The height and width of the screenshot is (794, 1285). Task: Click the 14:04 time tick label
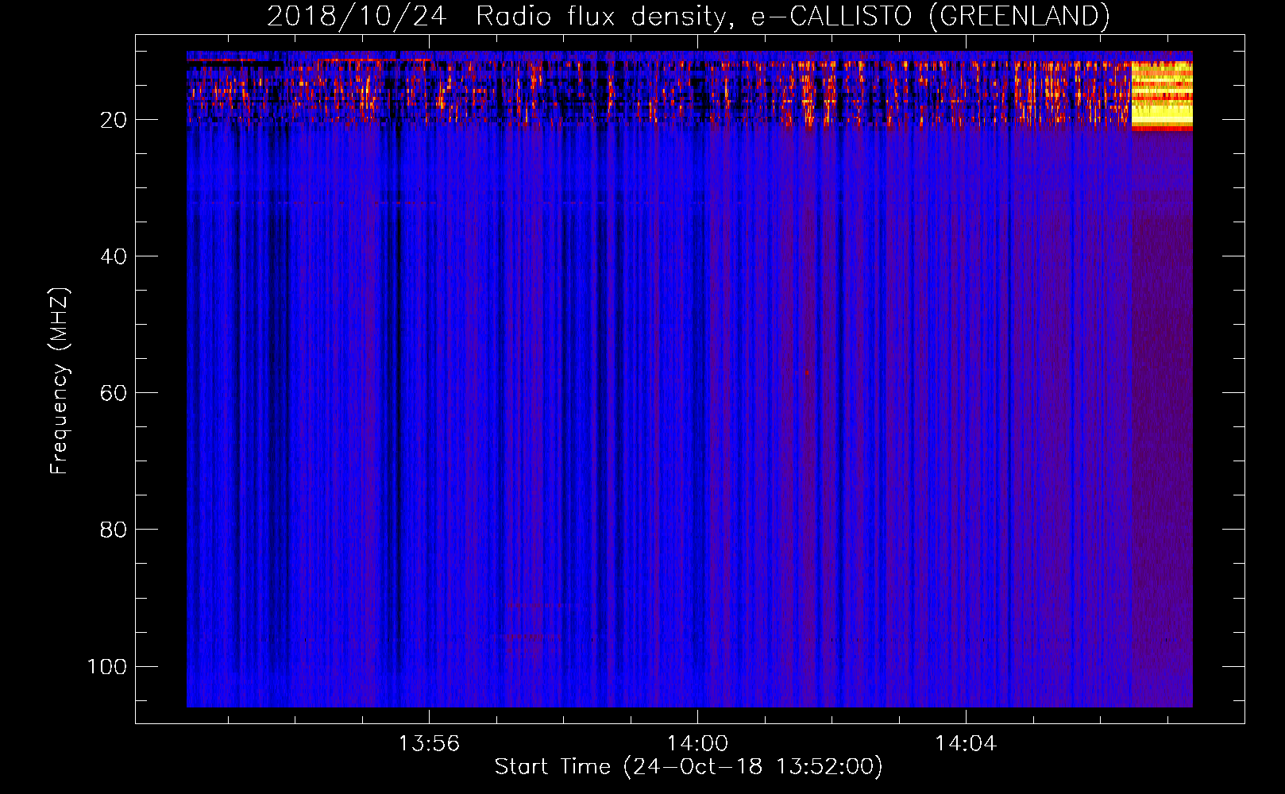click(x=966, y=744)
